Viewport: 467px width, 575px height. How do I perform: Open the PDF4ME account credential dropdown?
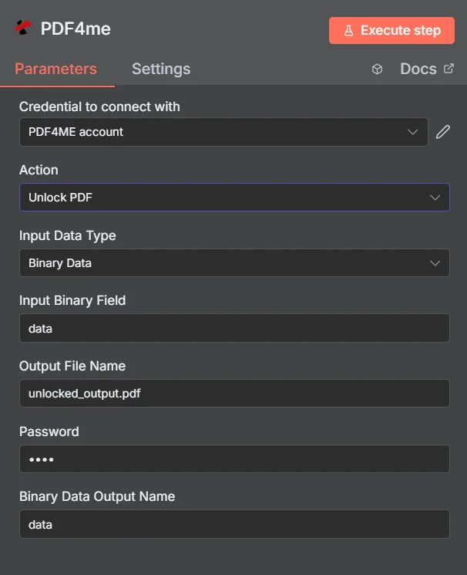pos(223,132)
